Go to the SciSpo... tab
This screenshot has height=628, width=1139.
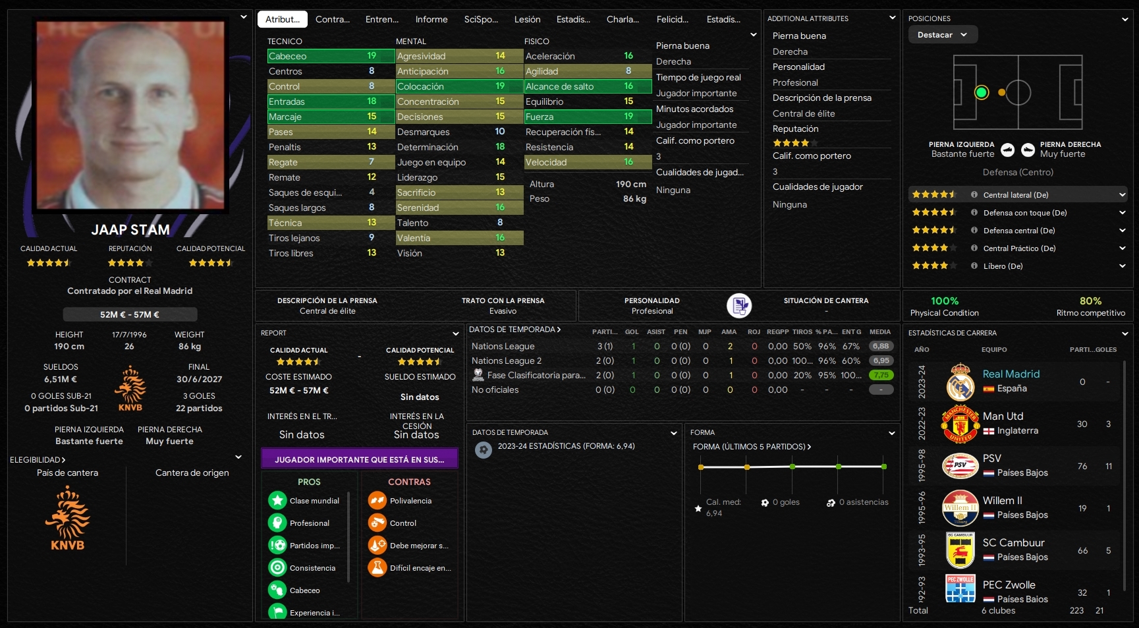click(481, 19)
